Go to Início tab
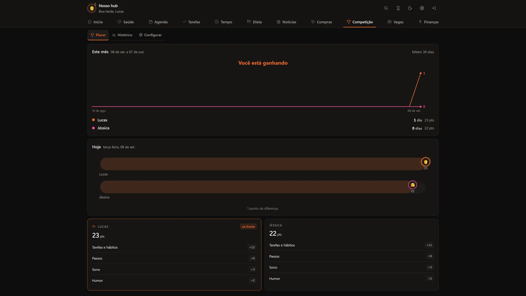The width and height of the screenshot is (526, 296). 95,22
